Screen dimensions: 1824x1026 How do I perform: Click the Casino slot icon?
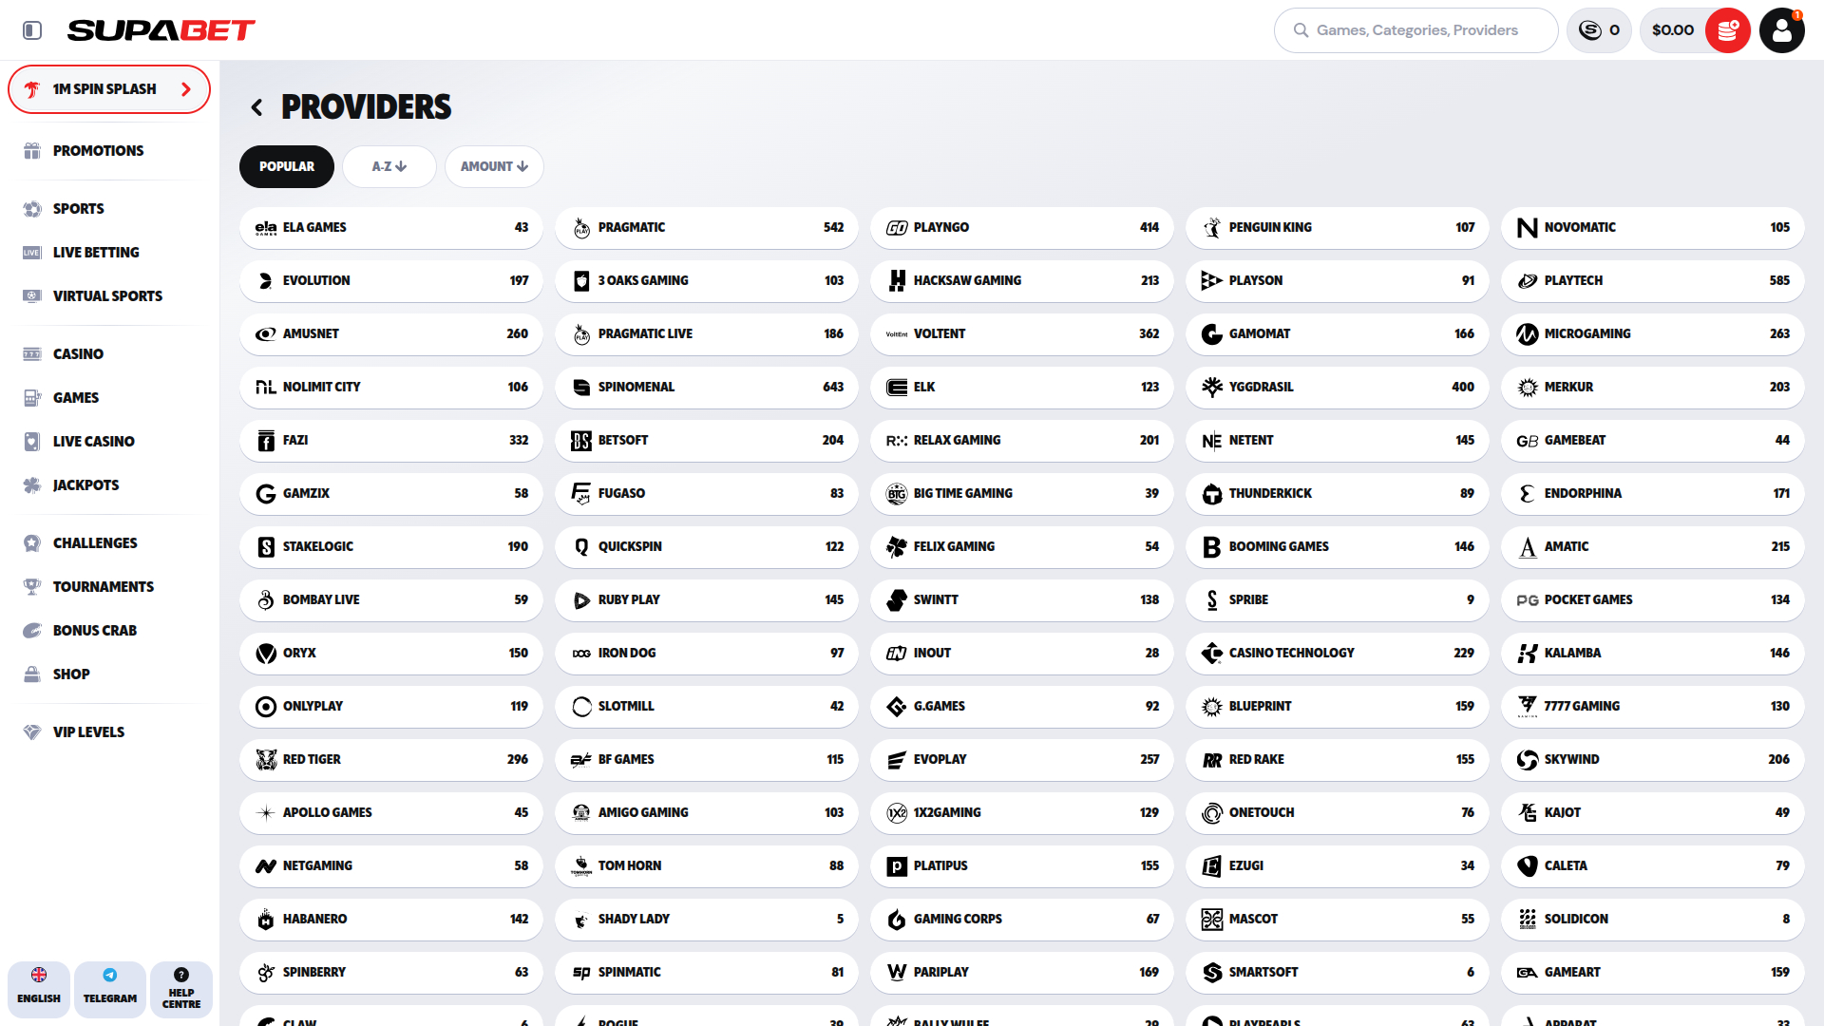(32, 354)
